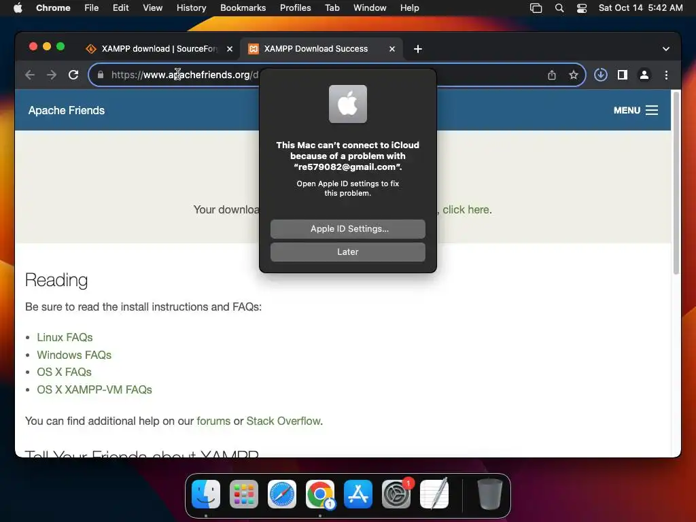This screenshot has height=522, width=696.
Task: Click the date and time display
Action: tap(640, 8)
